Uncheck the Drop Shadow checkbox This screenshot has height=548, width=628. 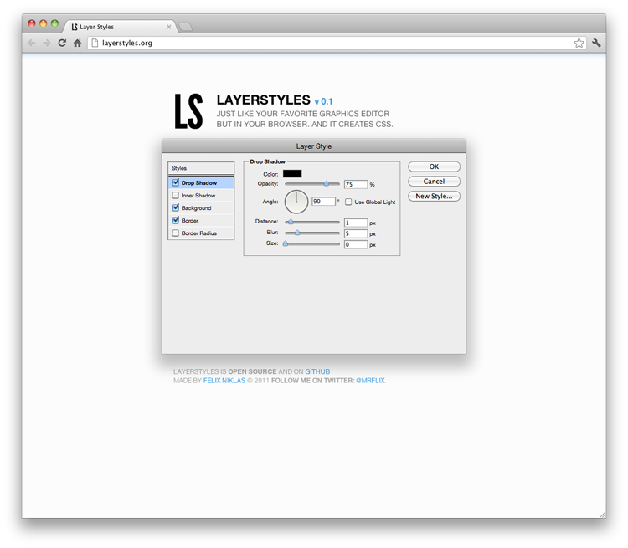(x=176, y=182)
